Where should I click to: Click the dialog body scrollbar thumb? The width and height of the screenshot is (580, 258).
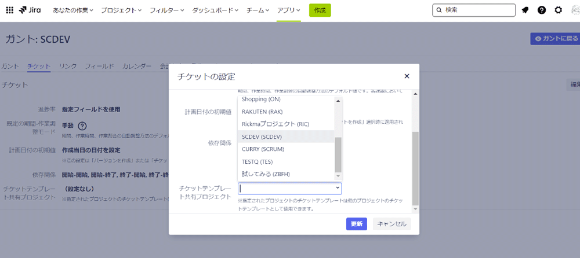coord(415,168)
